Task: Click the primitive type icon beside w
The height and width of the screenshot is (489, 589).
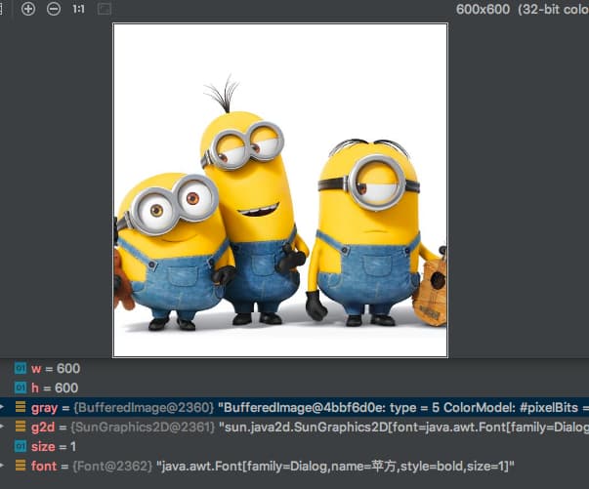Action: coord(21,369)
